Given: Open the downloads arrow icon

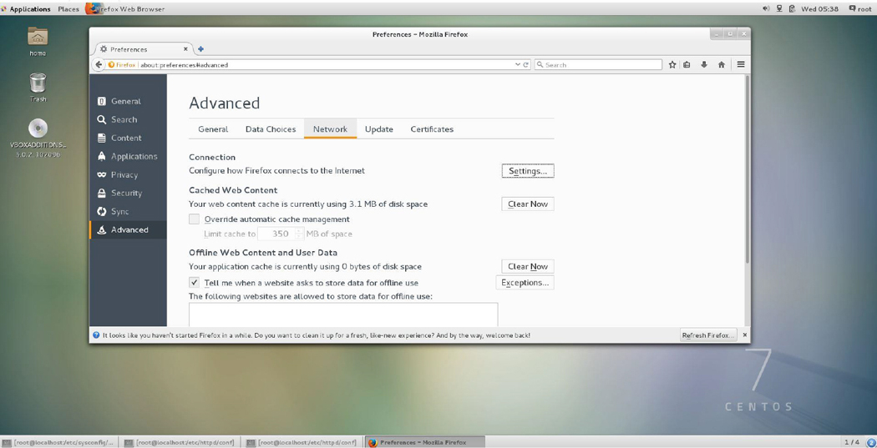Looking at the screenshot, I should tap(704, 65).
